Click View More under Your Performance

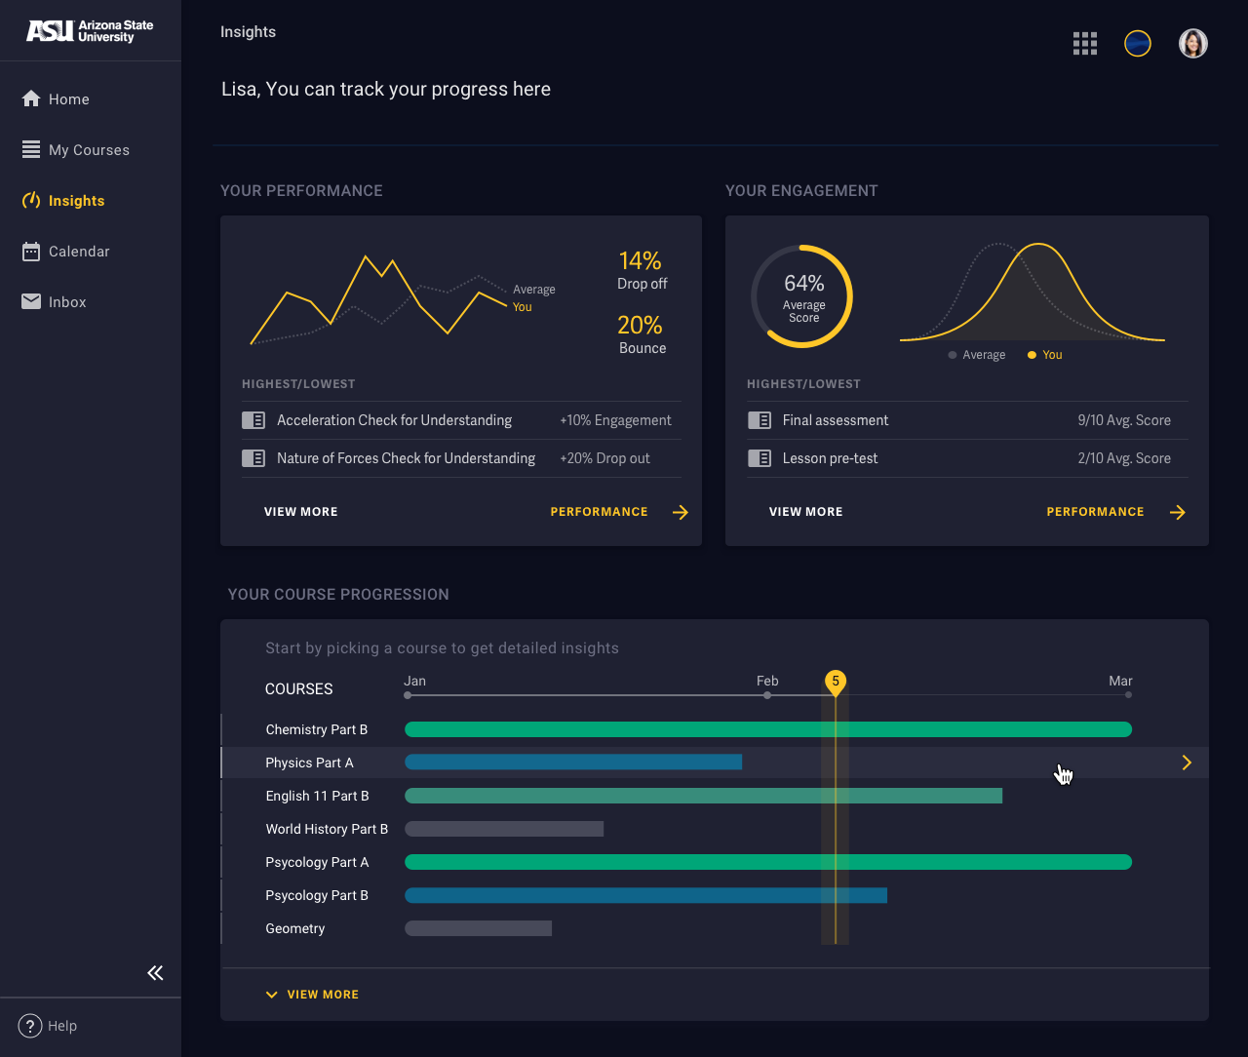pyautogui.click(x=300, y=512)
